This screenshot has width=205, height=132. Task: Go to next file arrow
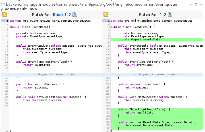(x=200, y=5)
